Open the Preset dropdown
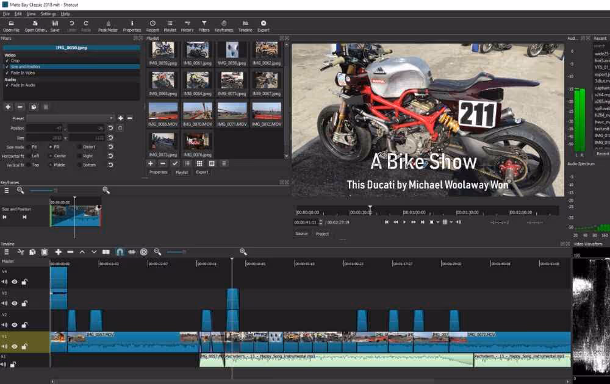 click(70, 118)
